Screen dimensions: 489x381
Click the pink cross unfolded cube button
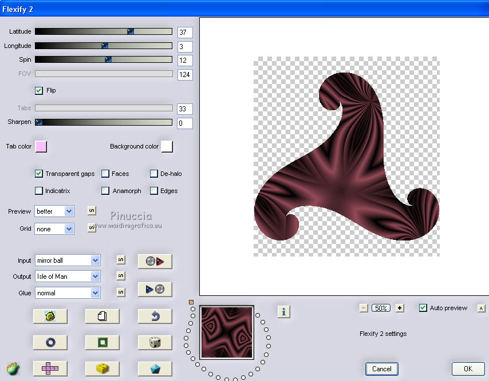pyautogui.click(x=50, y=368)
